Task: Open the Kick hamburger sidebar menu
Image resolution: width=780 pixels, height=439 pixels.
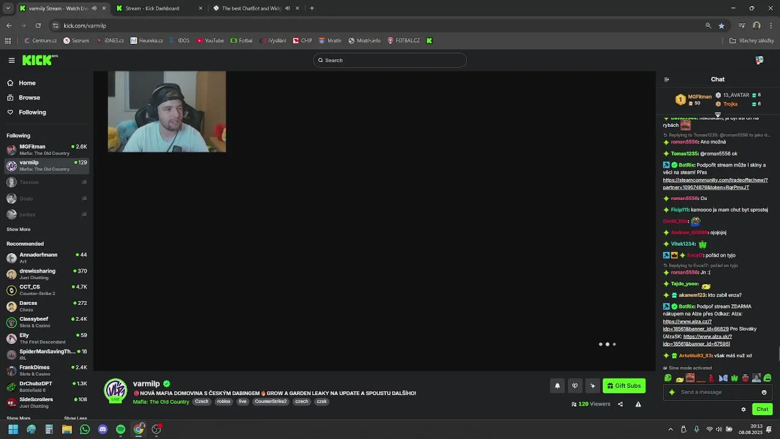Action: (x=12, y=60)
